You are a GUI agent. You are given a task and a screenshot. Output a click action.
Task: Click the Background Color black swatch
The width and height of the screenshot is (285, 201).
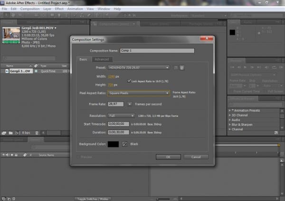tap(114, 143)
